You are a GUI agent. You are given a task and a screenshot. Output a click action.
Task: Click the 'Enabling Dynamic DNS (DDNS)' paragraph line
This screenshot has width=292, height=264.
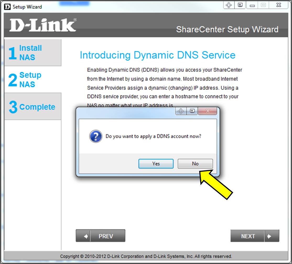pos(164,70)
